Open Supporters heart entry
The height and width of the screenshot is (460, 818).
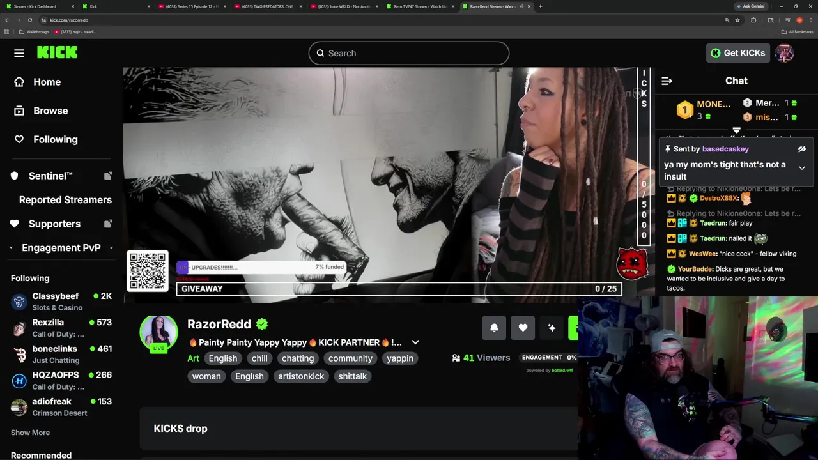tap(45, 224)
